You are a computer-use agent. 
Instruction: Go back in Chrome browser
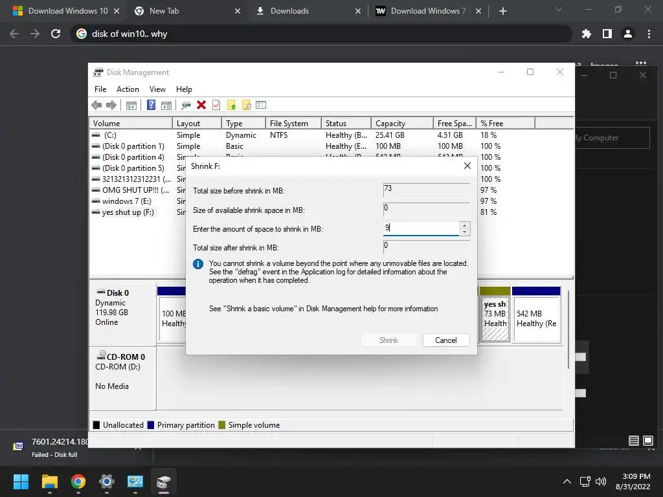(x=14, y=34)
